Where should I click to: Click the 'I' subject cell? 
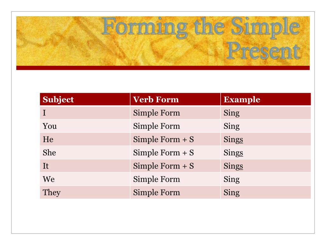(x=85, y=113)
